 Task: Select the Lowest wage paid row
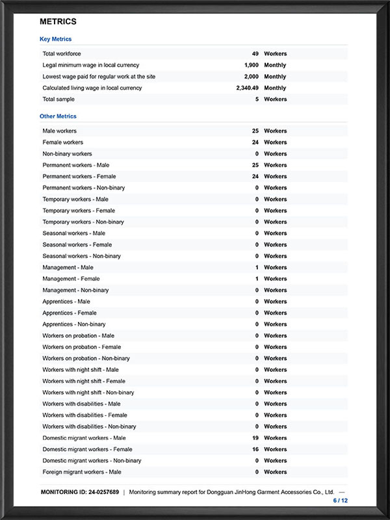click(x=194, y=77)
